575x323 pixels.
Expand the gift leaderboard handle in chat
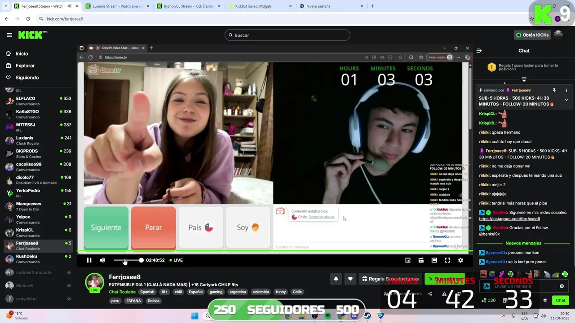tap(524, 79)
